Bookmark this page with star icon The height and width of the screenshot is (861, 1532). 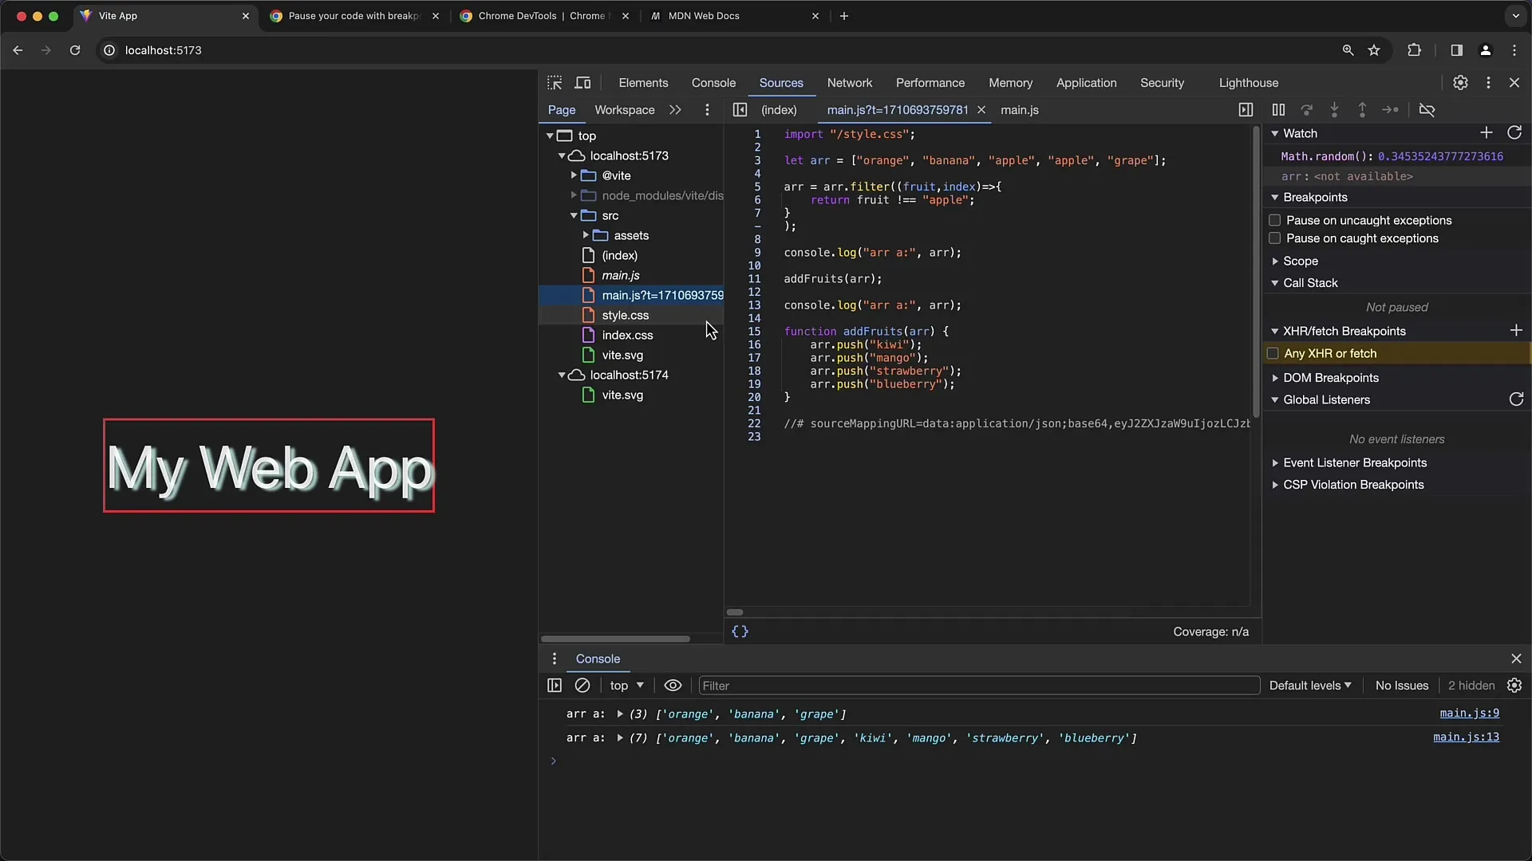pyautogui.click(x=1374, y=50)
